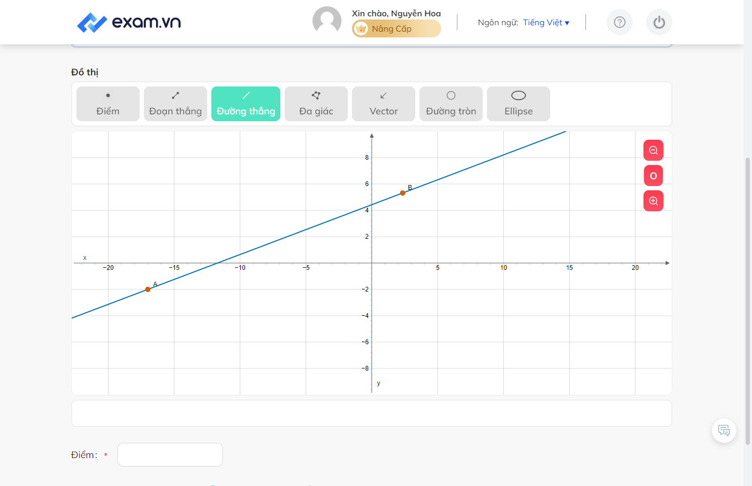This screenshot has height=486, width=752.
Task: Click the empty text box below the graph
Action: [x=372, y=413]
